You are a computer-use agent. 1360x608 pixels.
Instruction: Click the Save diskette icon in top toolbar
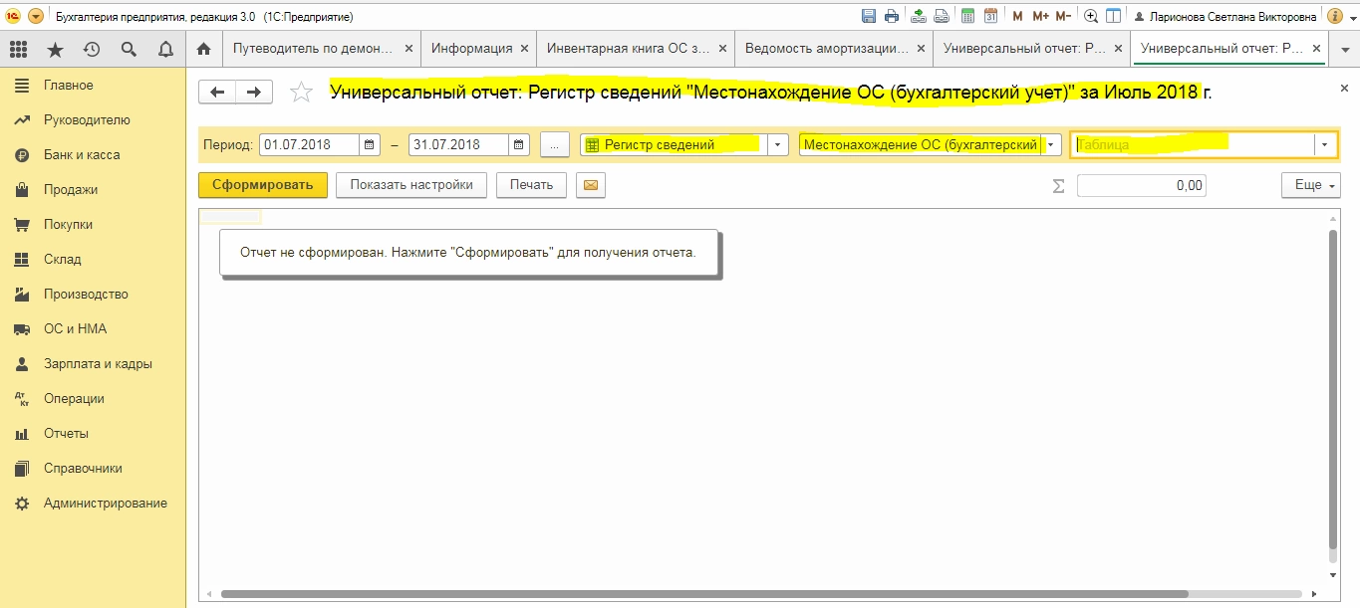(x=869, y=16)
